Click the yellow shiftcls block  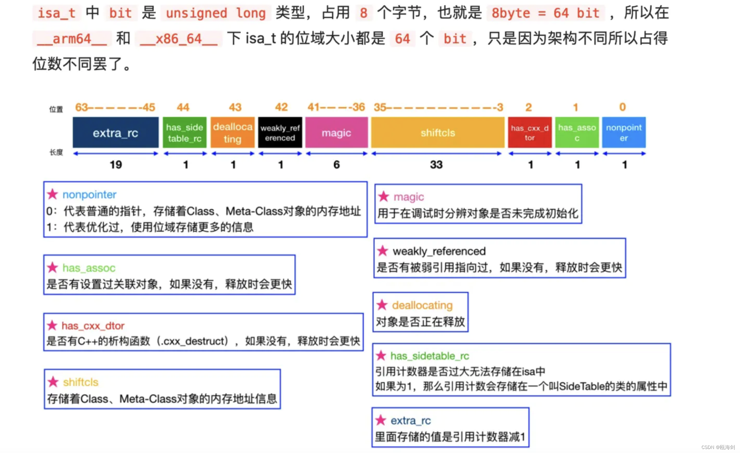coord(438,132)
